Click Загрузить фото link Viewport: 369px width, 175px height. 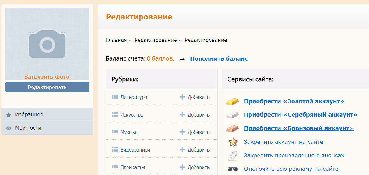[47, 77]
